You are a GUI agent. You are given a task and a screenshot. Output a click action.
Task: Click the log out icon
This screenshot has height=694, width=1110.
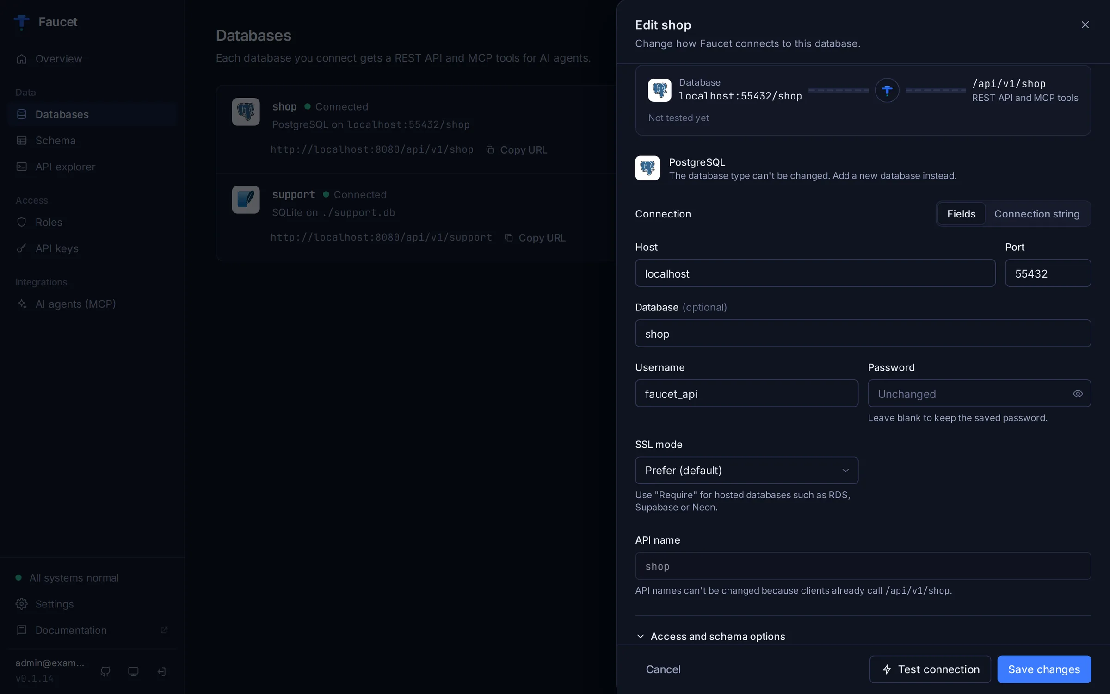click(x=161, y=671)
